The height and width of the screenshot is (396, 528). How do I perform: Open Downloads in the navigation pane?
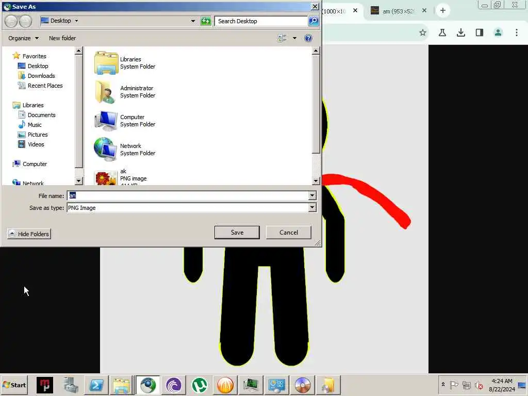[x=37, y=76]
